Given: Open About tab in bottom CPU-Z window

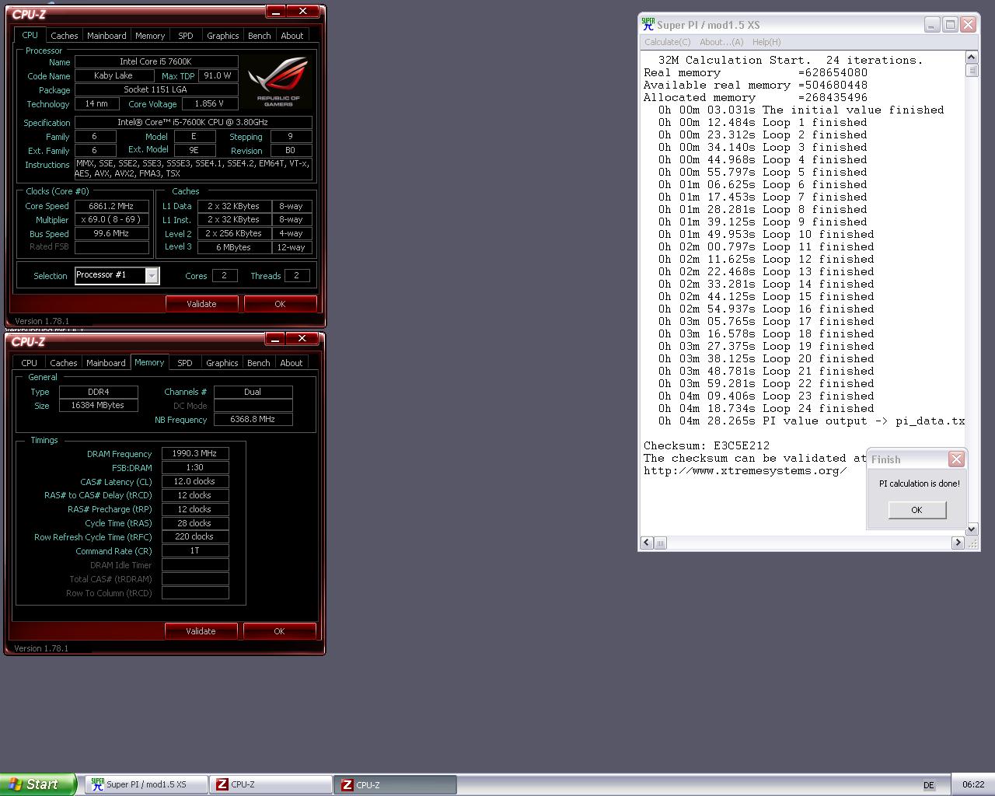Looking at the screenshot, I should (x=292, y=363).
